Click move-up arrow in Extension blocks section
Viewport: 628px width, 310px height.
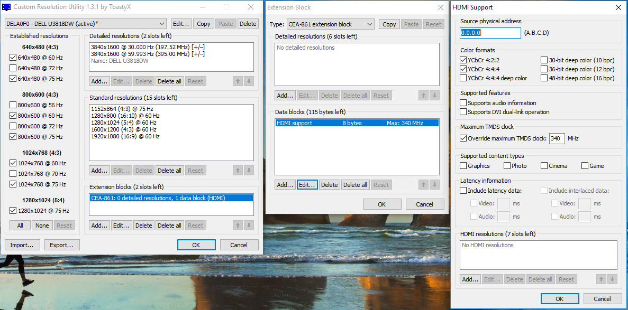238,226
